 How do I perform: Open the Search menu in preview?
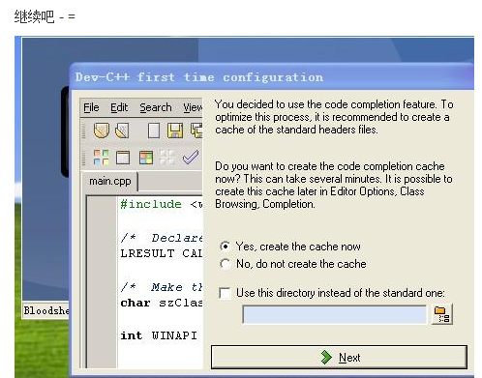pos(156,107)
